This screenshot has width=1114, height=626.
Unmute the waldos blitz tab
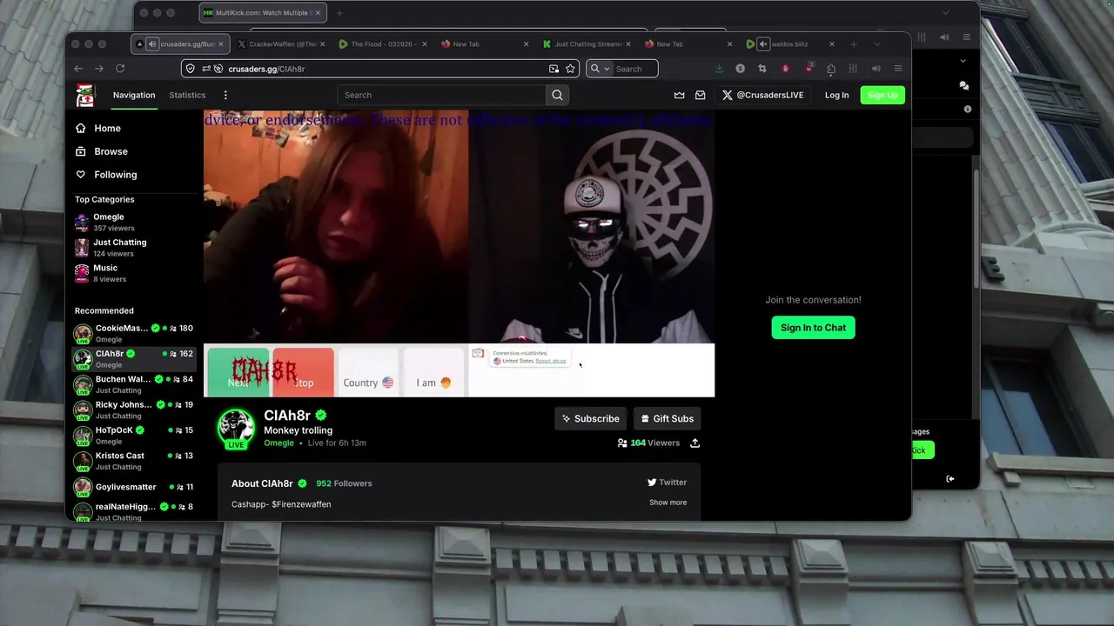(x=763, y=43)
